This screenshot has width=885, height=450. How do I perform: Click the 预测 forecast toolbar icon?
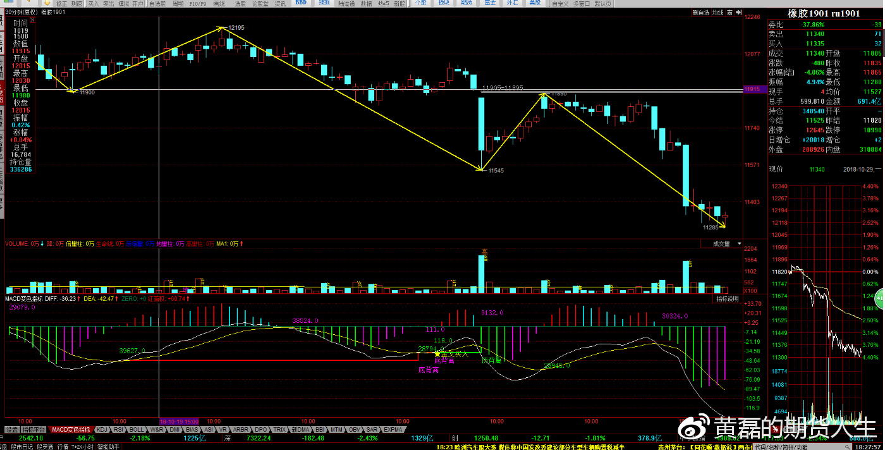[324, 3]
